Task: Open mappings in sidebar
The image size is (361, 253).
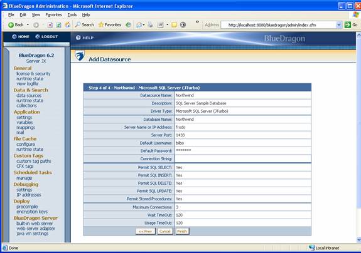Action: 26,127
